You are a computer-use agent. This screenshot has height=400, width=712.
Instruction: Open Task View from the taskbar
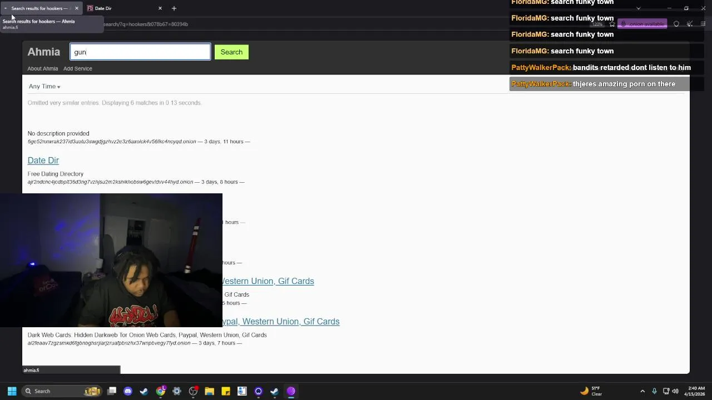[112, 391]
